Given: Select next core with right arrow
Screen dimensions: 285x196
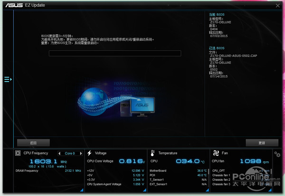Looking at the screenshot, I should click(x=81, y=153).
